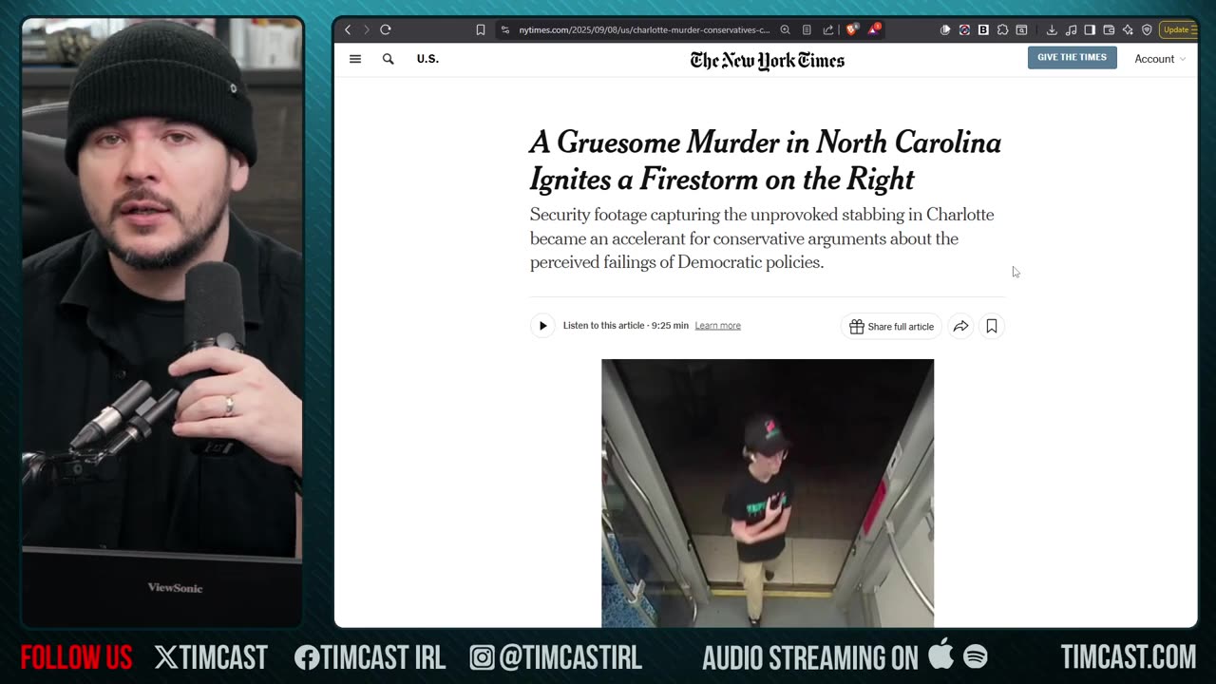Screen dimensions: 1216x684
Task: Click the Give The Times button
Action: click(1072, 58)
